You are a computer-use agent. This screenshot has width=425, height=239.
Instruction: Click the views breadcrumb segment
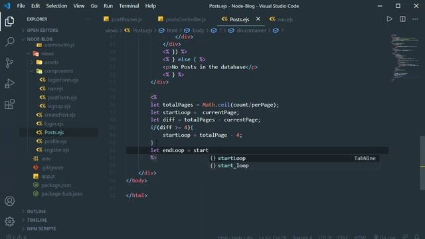[x=111, y=31]
